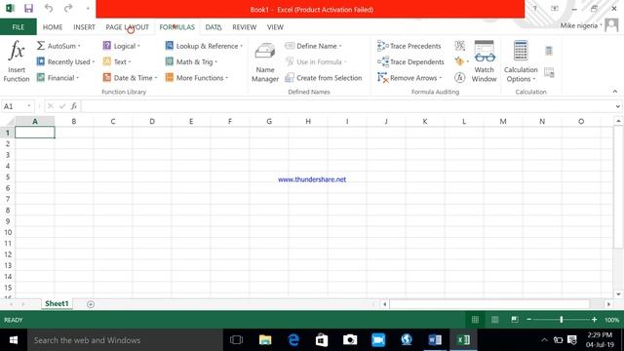Click the Calculate Sheet icon
This screenshot has height=351, width=624.
(549, 72)
